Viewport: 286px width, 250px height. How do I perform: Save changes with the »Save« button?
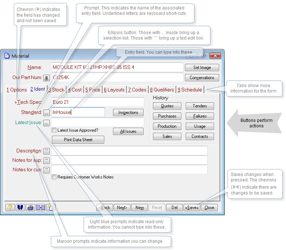(192, 208)
